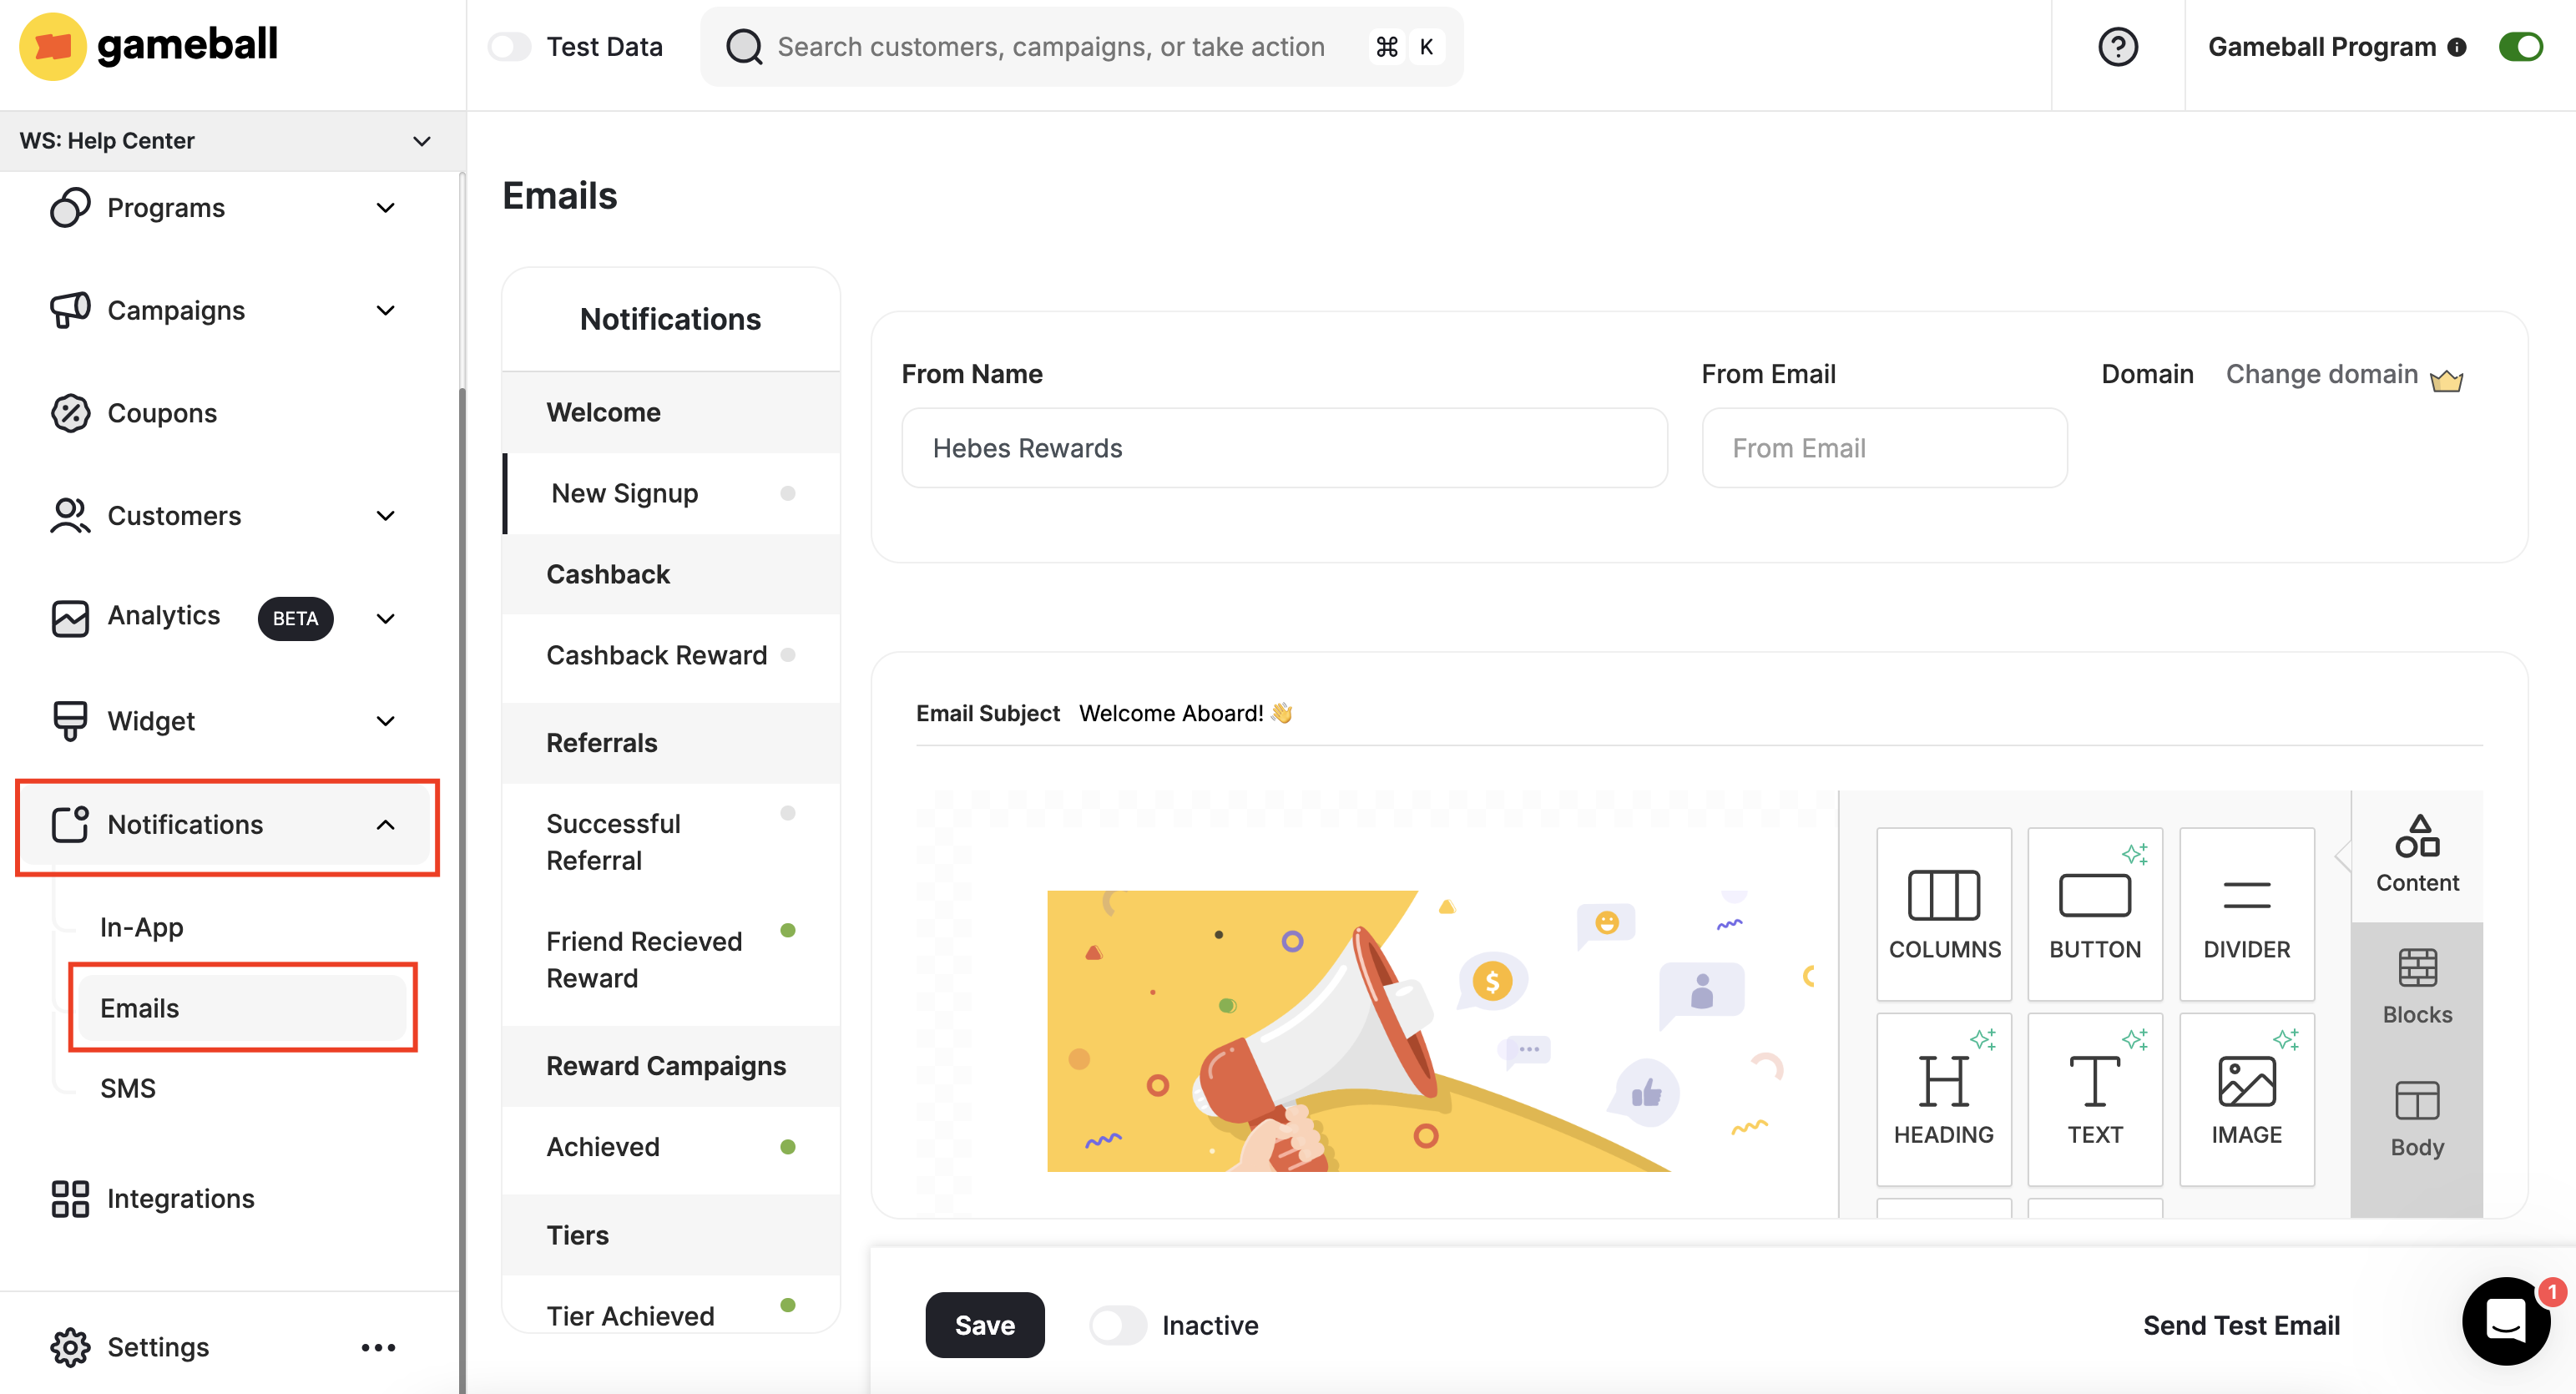Activate the email with the Inactive toggle
This screenshot has height=1394, width=2576.
1117,1324
